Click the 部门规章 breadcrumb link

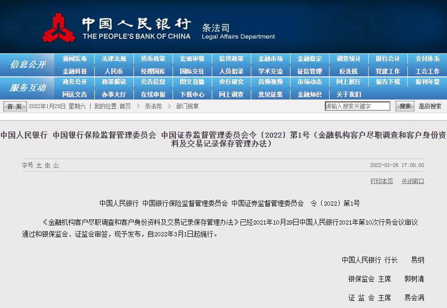188,107
